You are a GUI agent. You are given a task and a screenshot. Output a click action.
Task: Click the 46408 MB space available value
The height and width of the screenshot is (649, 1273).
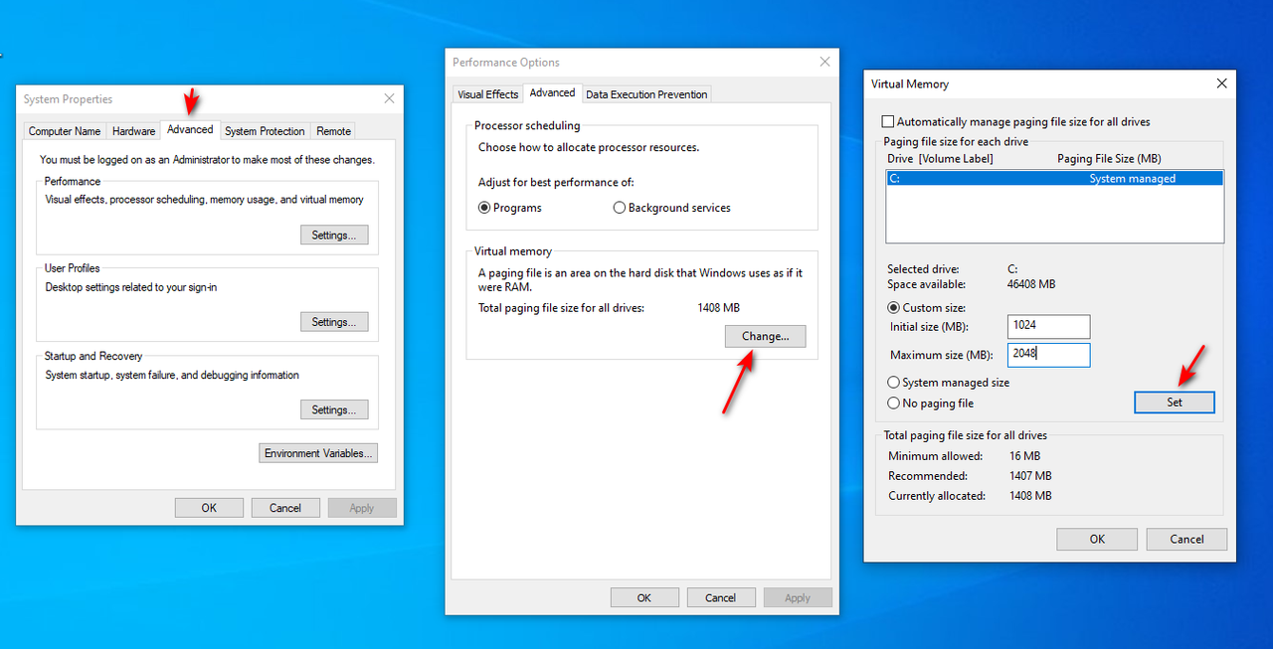(1031, 284)
